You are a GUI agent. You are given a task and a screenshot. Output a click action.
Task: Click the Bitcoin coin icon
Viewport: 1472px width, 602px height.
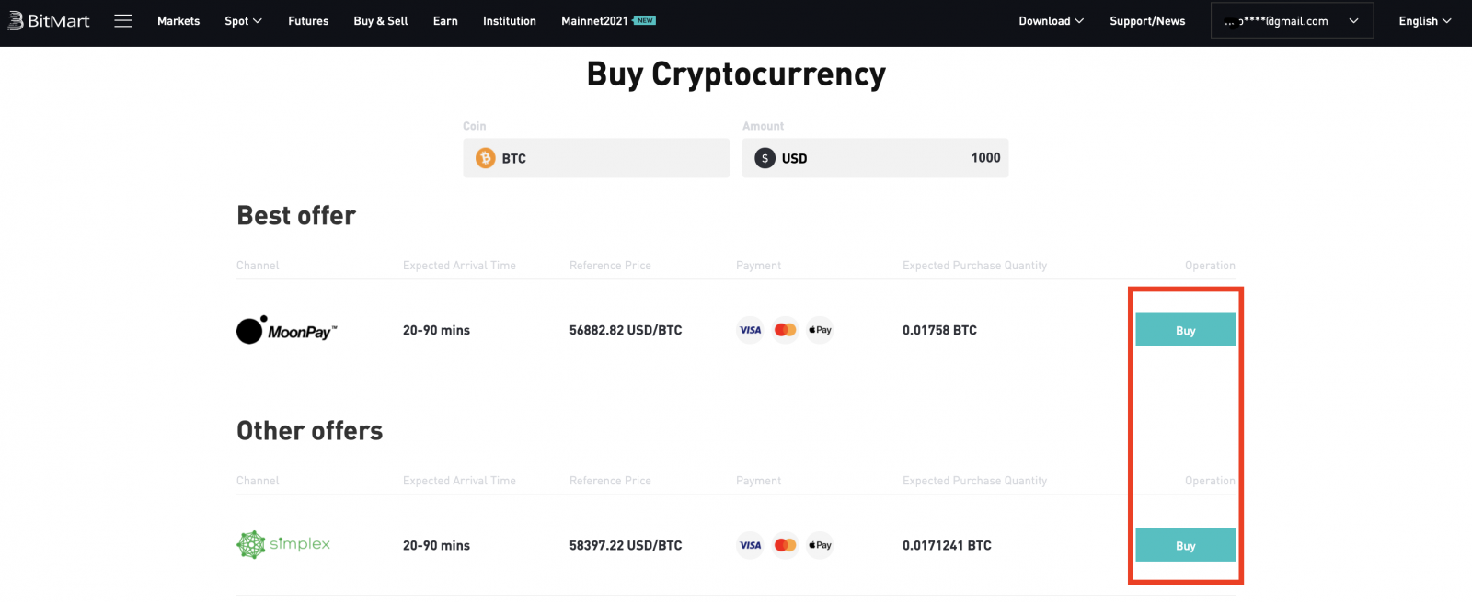point(485,158)
